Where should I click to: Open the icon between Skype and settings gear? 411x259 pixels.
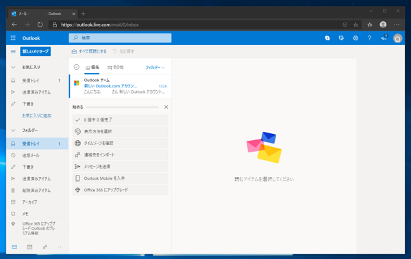coord(341,38)
